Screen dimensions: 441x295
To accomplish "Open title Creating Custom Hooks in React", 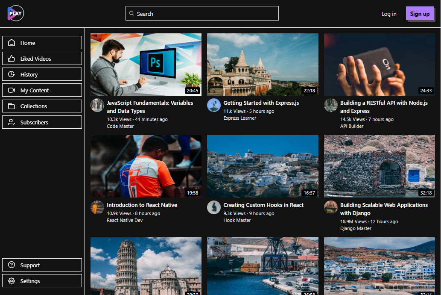I will [x=263, y=205].
